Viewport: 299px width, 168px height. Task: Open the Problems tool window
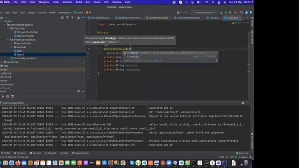(x=20, y=153)
